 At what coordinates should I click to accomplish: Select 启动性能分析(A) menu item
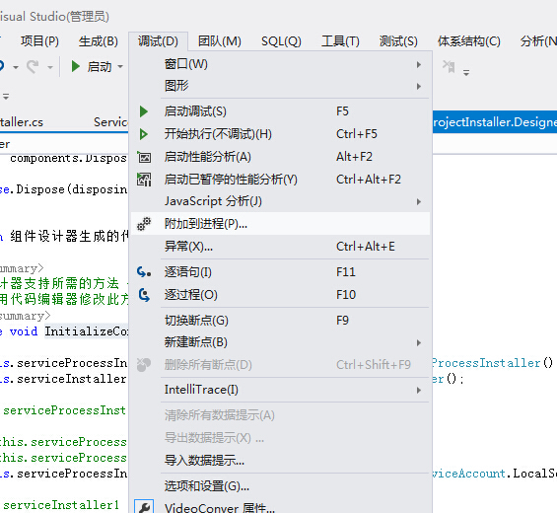point(280,157)
